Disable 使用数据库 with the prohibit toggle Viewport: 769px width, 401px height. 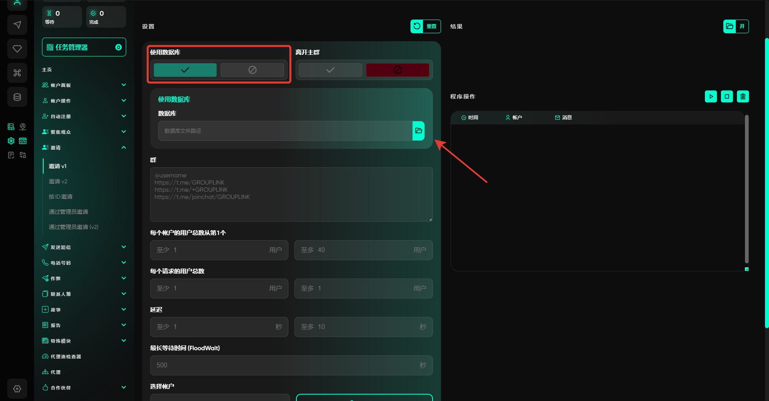click(252, 70)
